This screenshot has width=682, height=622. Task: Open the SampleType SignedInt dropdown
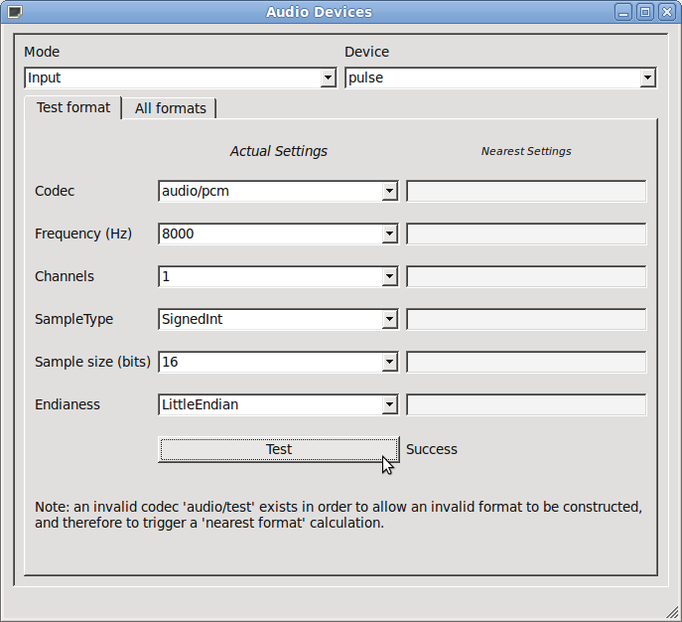(x=278, y=319)
